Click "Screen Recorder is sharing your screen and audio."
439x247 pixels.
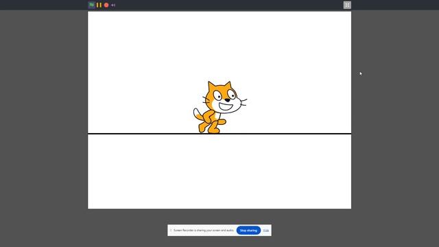[x=204, y=231]
